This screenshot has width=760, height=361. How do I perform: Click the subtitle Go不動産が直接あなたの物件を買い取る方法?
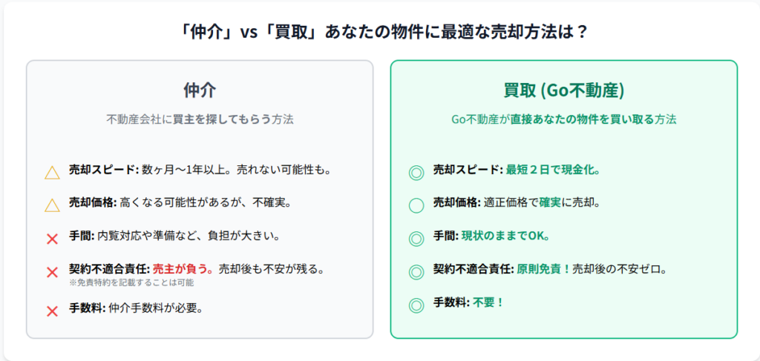tap(564, 119)
